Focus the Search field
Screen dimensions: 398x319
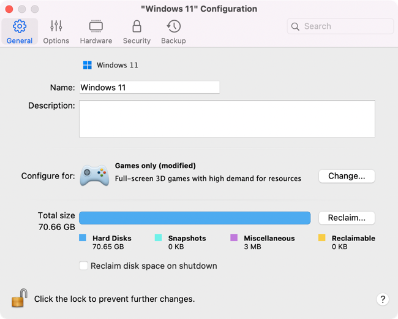340,26
